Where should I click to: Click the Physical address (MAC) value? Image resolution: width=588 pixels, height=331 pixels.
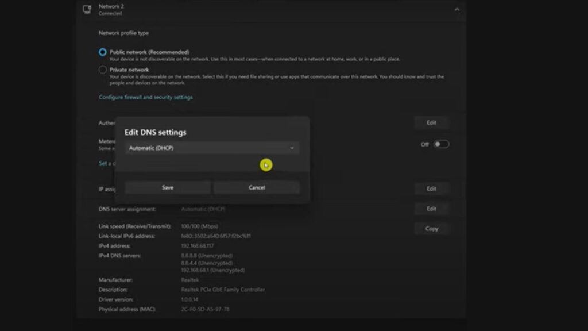click(x=205, y=309)
